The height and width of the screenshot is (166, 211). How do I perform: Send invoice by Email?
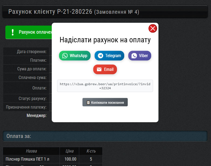pos(105,69)
